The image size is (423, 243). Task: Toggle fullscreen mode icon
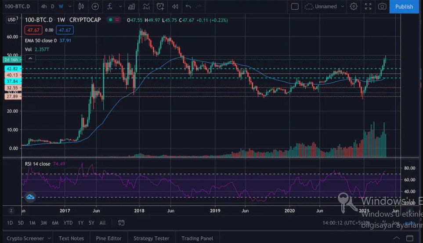tap(368, 7)
